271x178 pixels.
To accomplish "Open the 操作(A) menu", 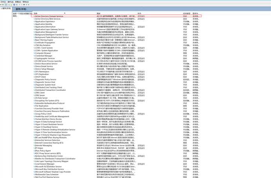I will [x=11, y=2].
